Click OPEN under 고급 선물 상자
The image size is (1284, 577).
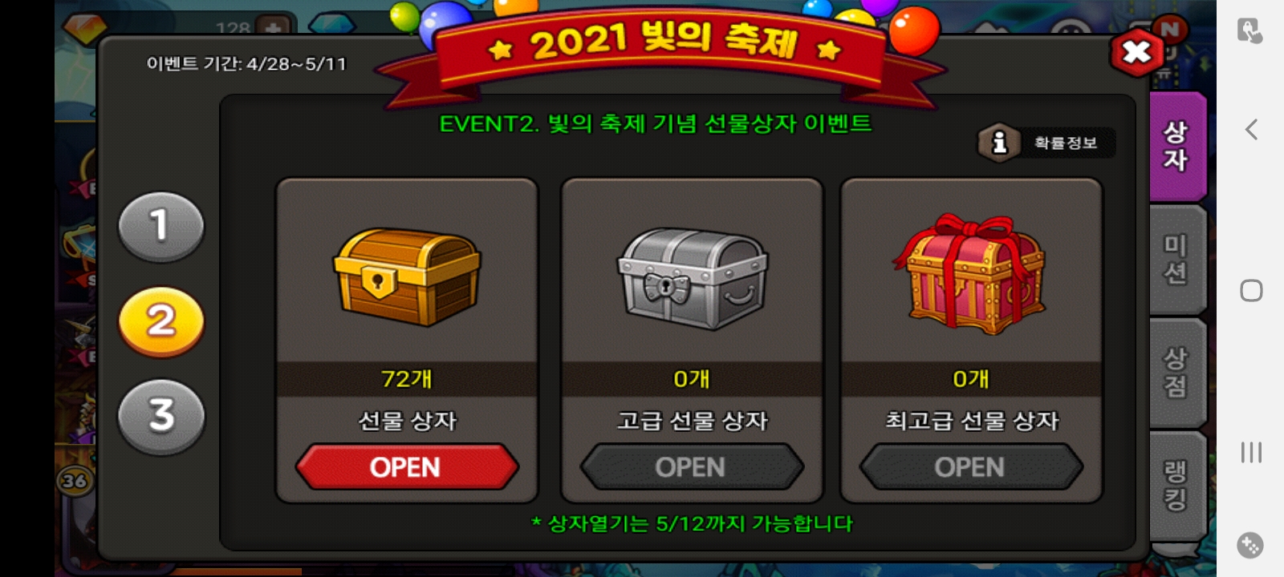click(691, 466)
